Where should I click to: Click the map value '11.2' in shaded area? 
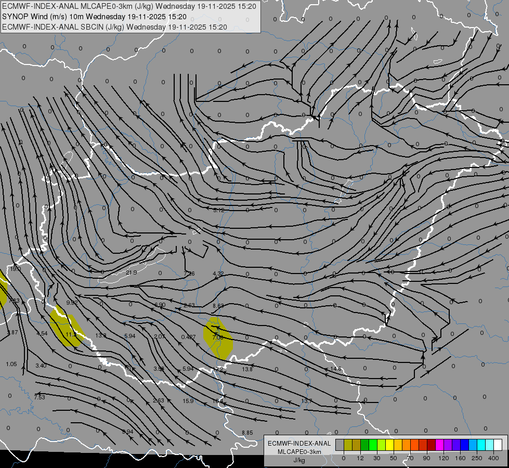71,334
